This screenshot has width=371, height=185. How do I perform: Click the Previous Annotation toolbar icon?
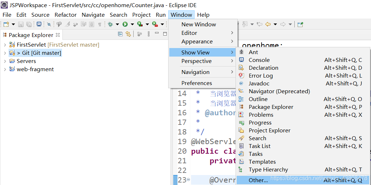pos(245,24)
